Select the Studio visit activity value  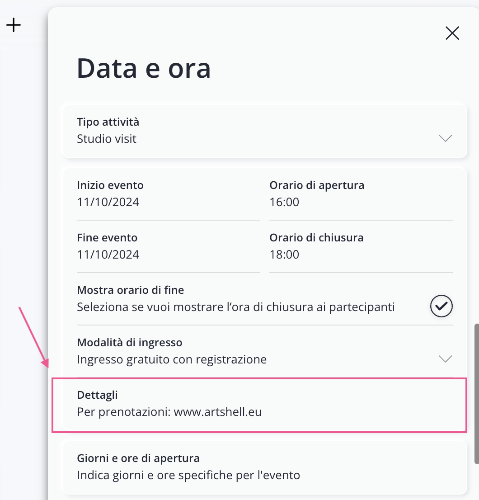[x=107, y=139]
